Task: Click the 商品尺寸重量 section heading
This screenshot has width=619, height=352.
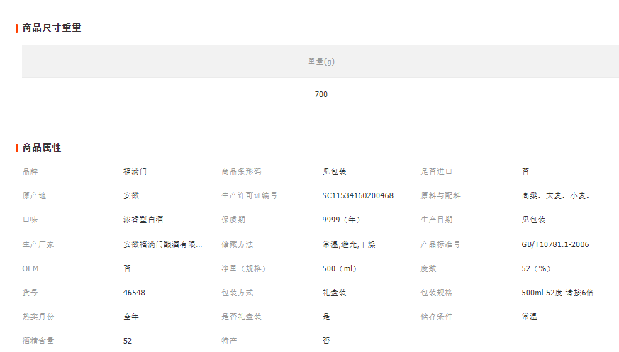Action: click(52, 28)
